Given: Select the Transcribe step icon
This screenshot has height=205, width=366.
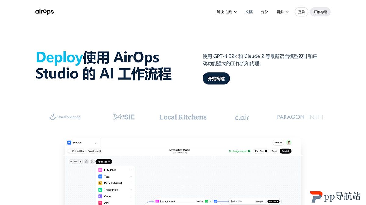Looking at the screenshot, I should pos(100,190).
